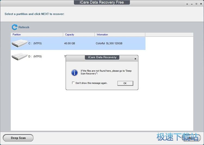
Task: Select the D: drive icon
Action: point(20,56)
